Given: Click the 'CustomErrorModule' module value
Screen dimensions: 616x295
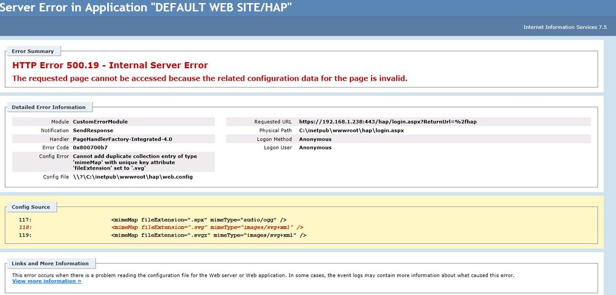Looking at the screenshot, I should pos(100,122).
